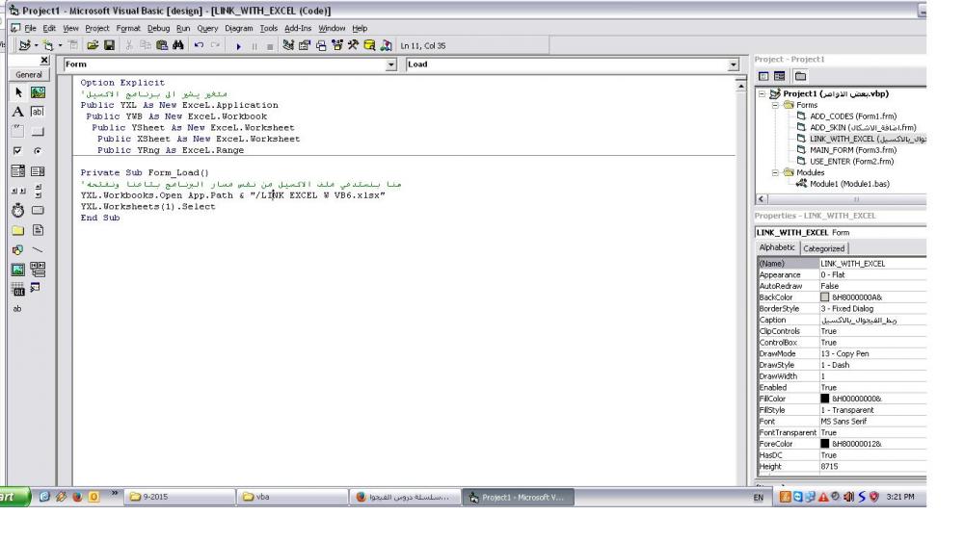The image size is (964, 541).
Task: Open the Debug menu
Action: [x=158, y=28]
